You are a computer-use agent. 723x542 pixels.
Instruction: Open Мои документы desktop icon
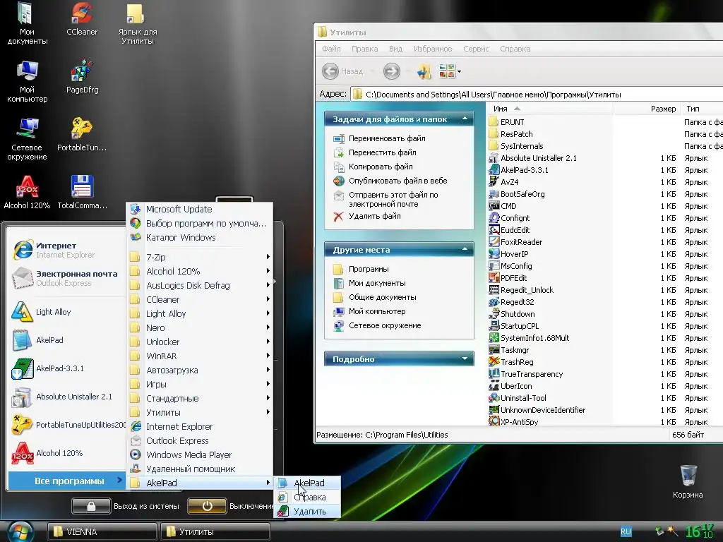tap(27, 24)
